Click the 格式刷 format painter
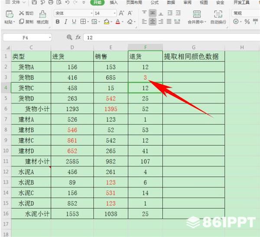This screenshot has height=237, width=260. (x=42, y=17)
